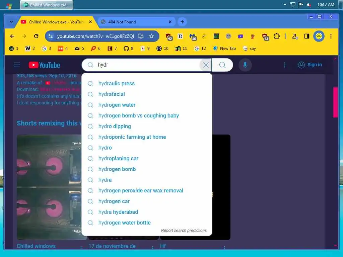This screenshot has width=343, height=257.
Task: Open site information icon in address bar
Action: tap(51, 36)
